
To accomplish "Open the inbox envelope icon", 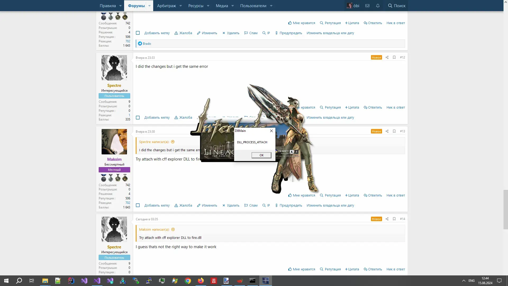I will tap(367, 6).
